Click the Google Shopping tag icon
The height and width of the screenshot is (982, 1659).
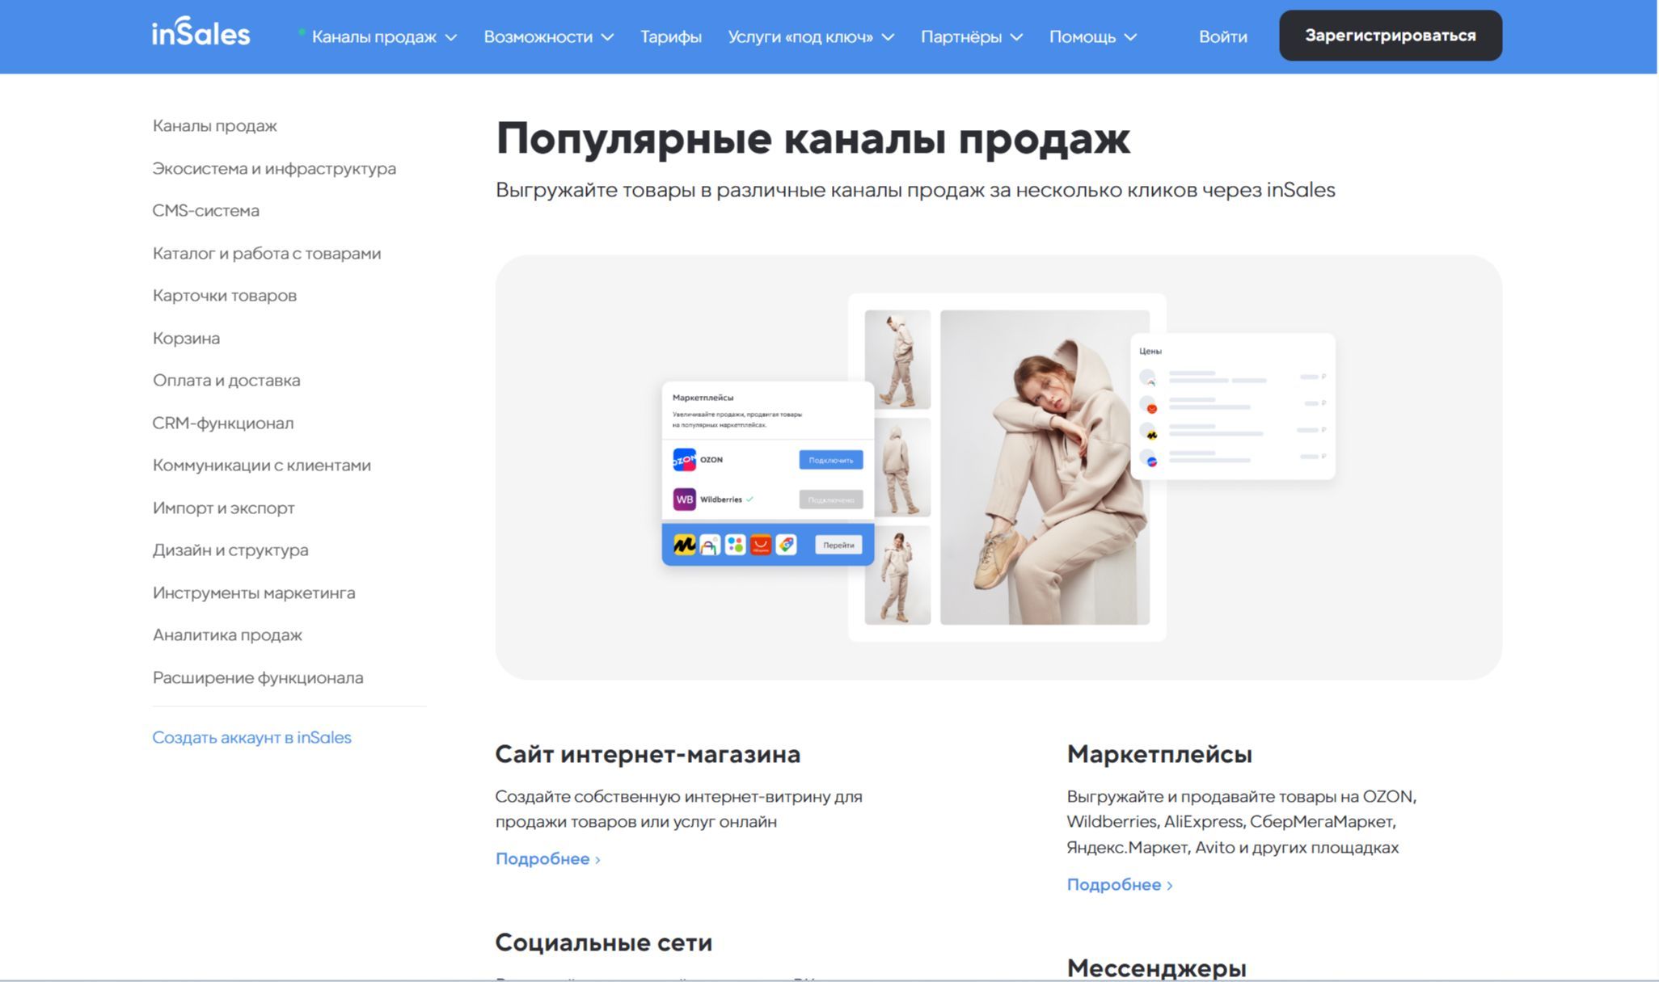tap(786, 546)
